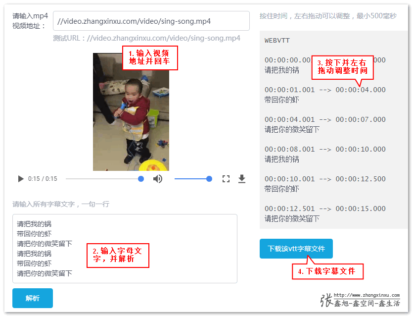The width and height of the screenshot is (413, 317).
Task: Click the video preview of the singing child
Action: (x=131, y=112)
